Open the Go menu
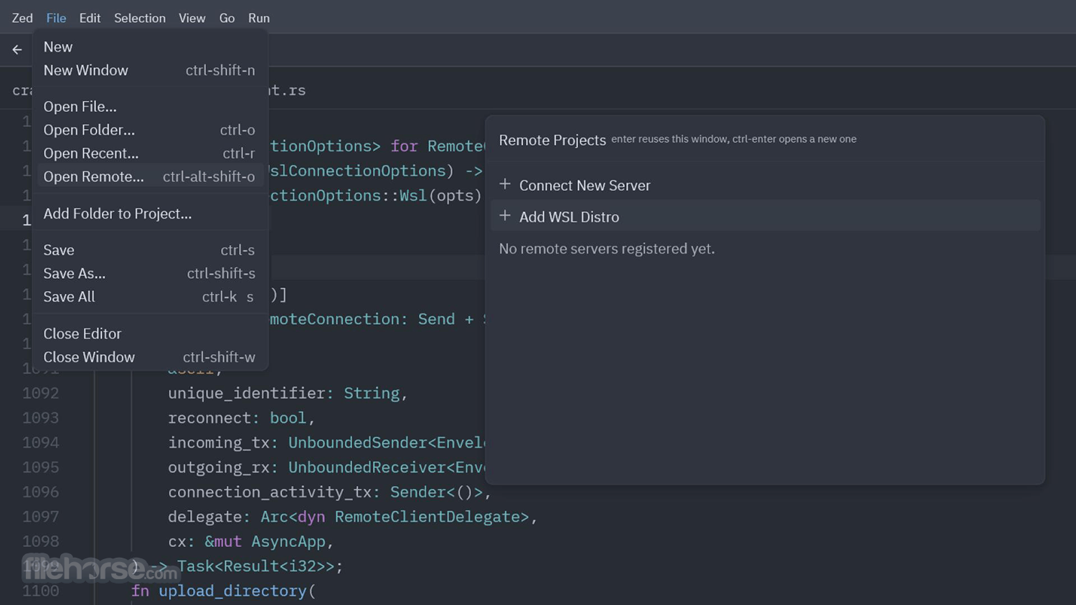This screenshot has height=605, width=1076. click(227, 18)
